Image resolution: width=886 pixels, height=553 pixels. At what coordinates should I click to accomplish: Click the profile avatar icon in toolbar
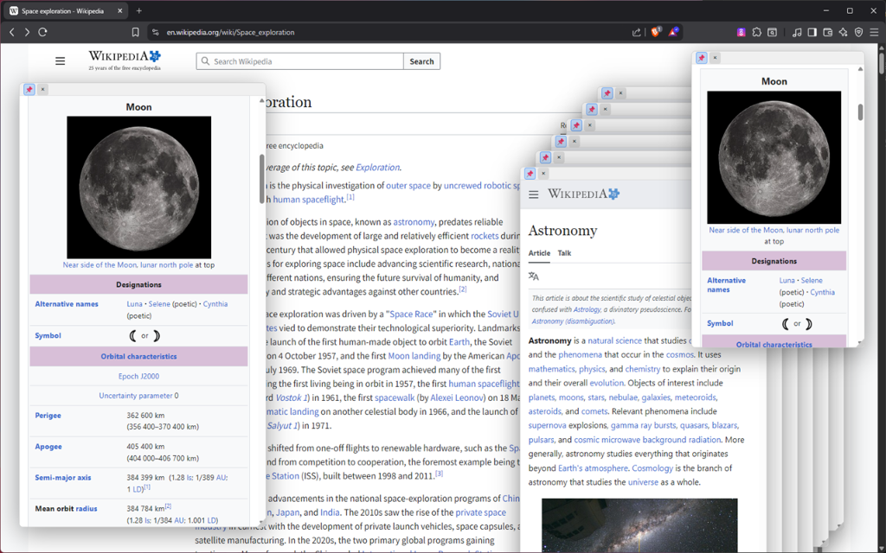741,32
